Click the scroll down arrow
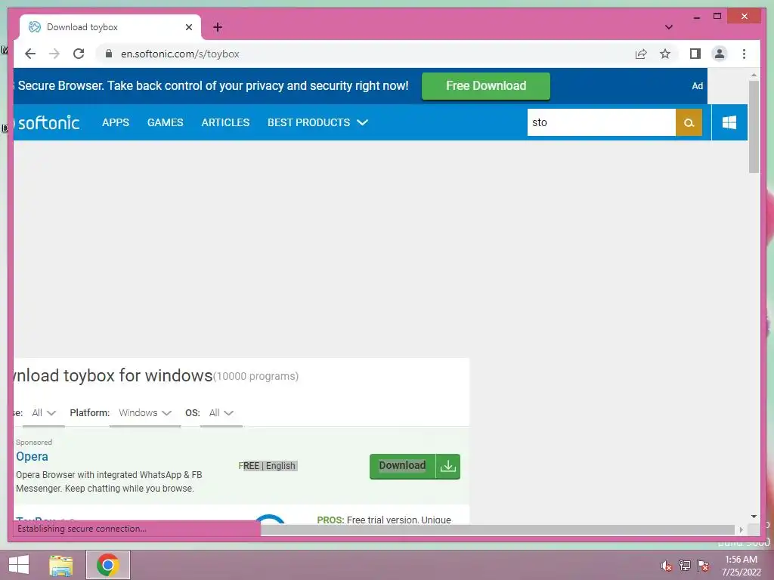Viewport: 774px width, 580px height. (x=754, y=517)
